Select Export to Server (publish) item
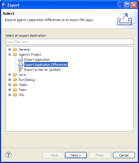 tap(43, 70)
